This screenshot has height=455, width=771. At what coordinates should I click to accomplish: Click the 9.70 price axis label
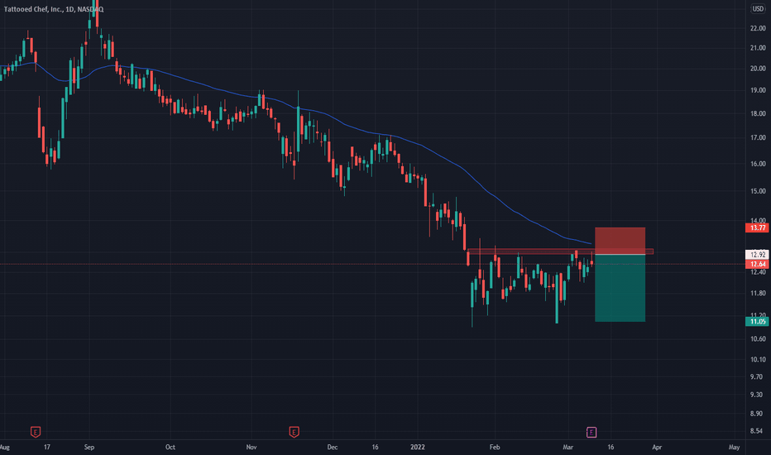coord(758,376)
